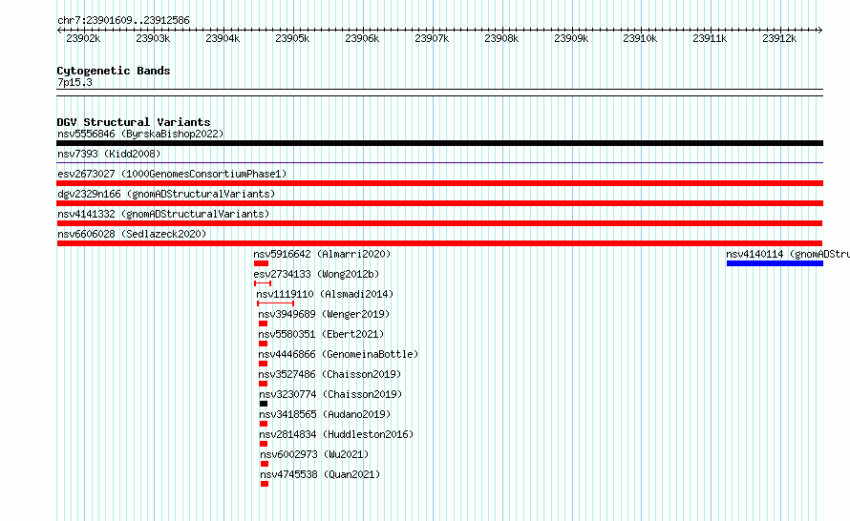Select the red esv2673027 variant bar

point(439,183)
